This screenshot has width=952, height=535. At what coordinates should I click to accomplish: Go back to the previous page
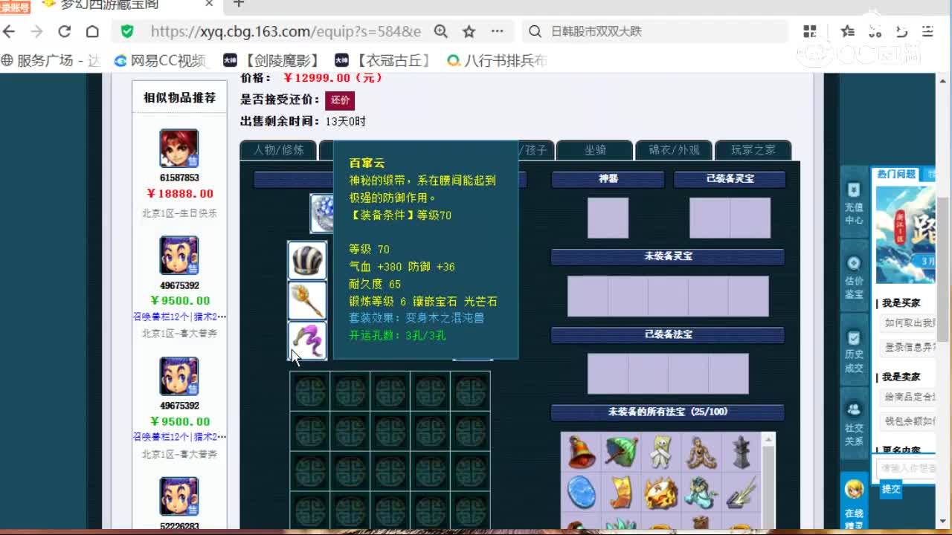point(9,31)
